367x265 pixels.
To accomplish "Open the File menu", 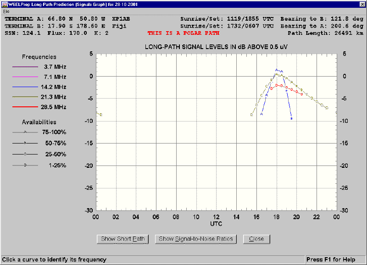I will coord(6,11).
